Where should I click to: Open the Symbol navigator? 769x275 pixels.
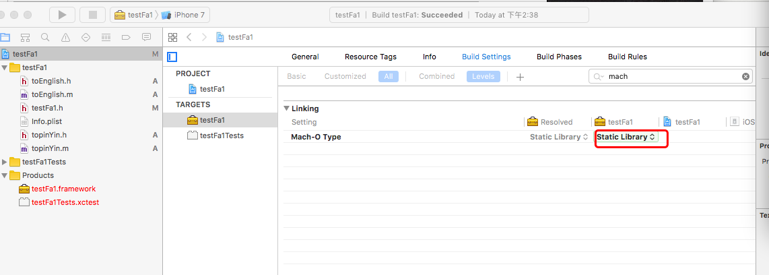coord(26,37)
